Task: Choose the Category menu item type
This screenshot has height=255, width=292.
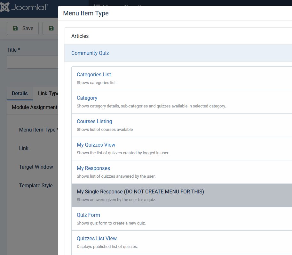Action: pos(87,98)
